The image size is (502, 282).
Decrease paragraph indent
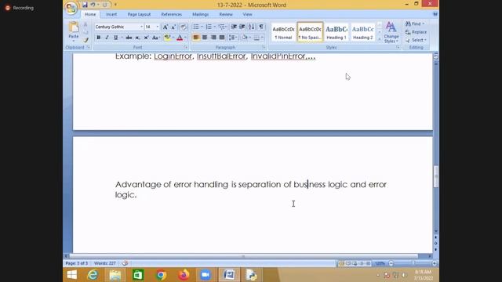tap(234, 27)
